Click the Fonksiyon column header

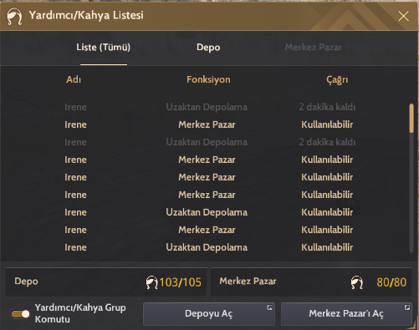click(208, 79)
